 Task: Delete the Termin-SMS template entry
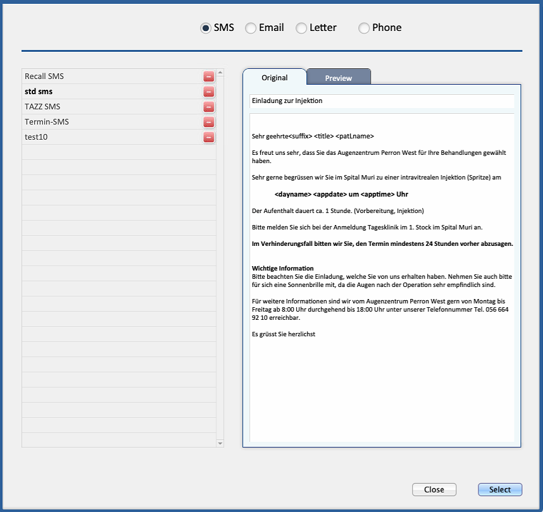(208, 122)
